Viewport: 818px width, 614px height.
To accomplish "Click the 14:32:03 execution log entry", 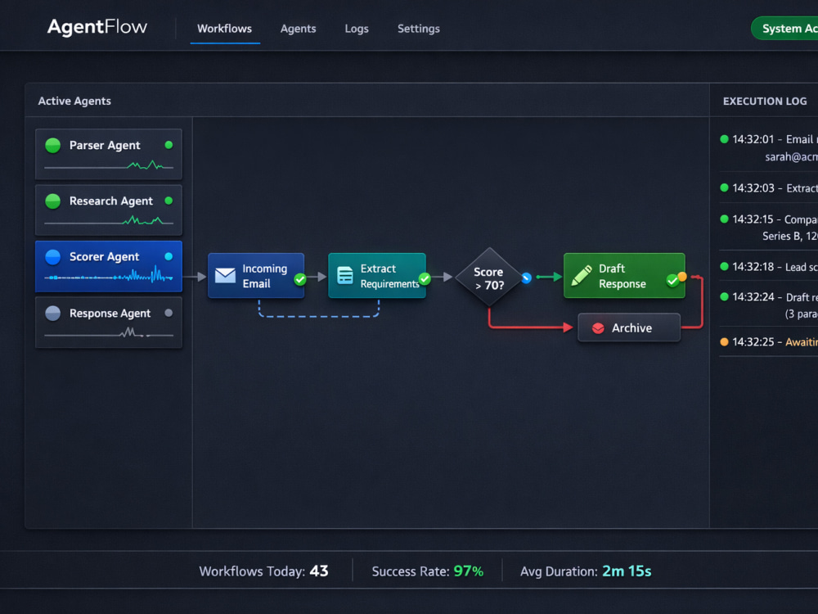I will pyautogui.click(x=768, y=188).
